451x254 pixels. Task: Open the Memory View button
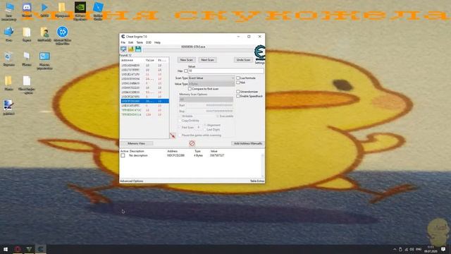click(136, 143)
